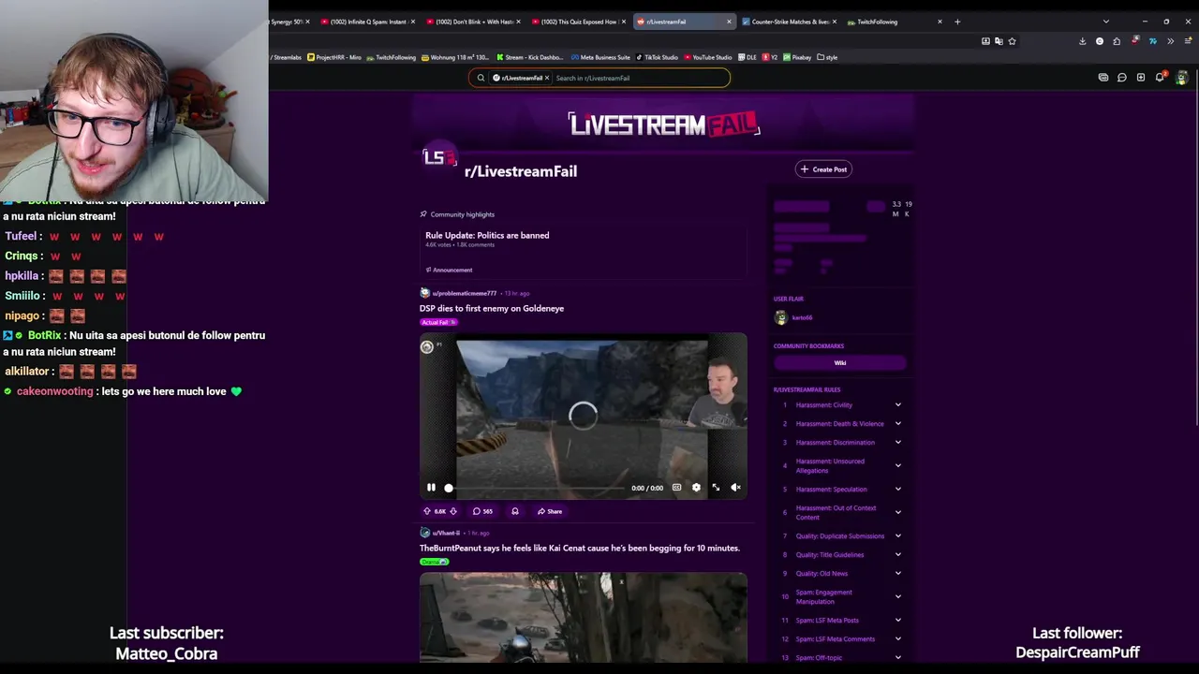This screenshot has width=1199, height=674.
Task: Unmute the DSP video player
Action: pyautogui.click(x=735, y=488)
